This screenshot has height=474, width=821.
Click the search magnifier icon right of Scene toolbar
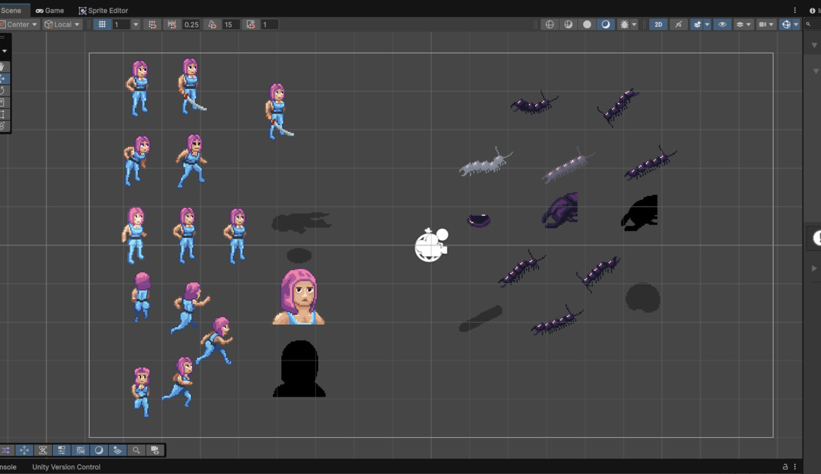pos(809,25)
